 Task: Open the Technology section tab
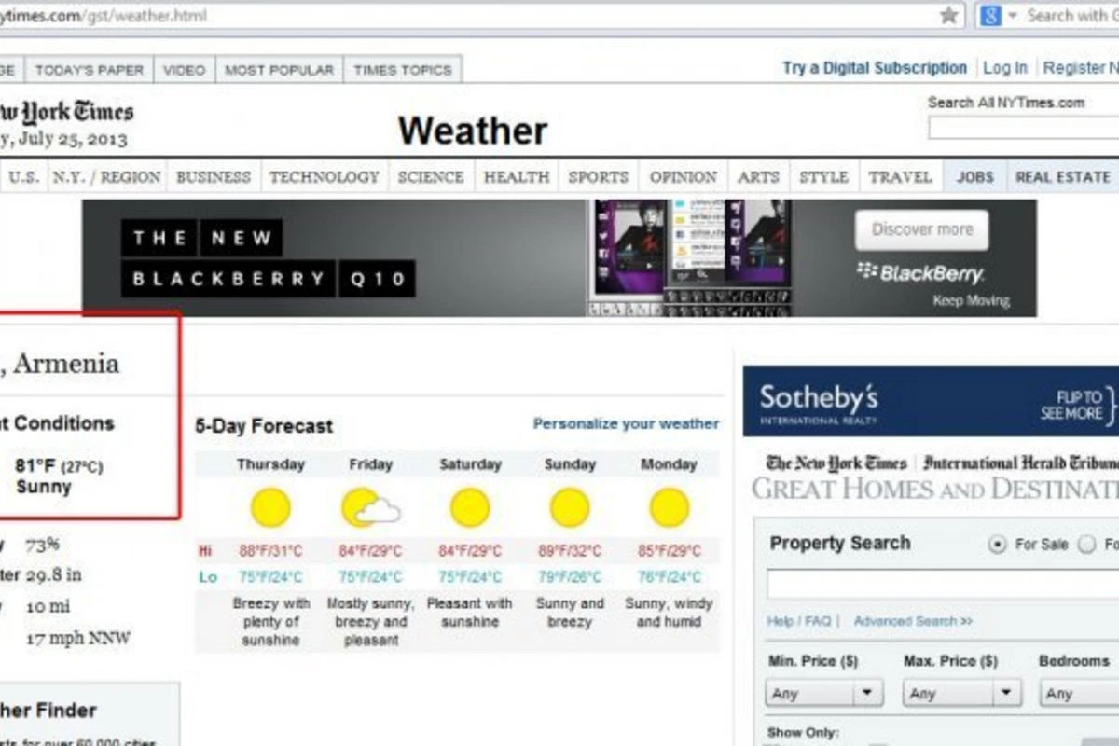tap(325, 177)
